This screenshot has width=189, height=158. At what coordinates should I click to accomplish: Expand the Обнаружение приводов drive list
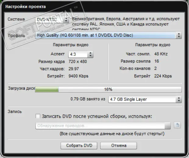(103, 126)
